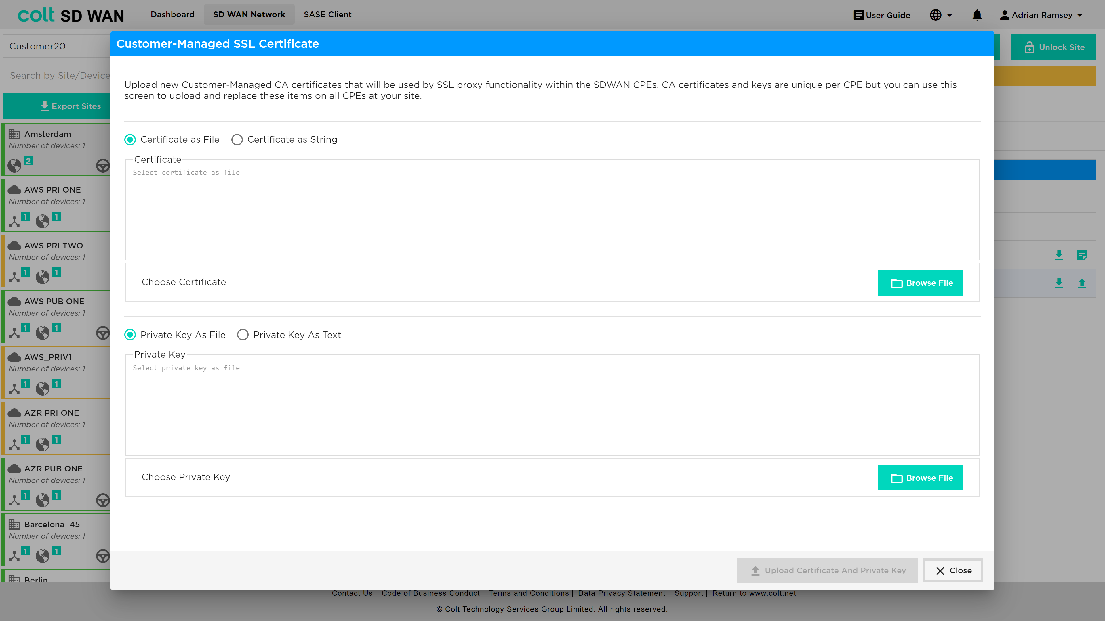Click the lower download arrow icon beside the upload arrow
This screenshot has height=621, width=1105.
coord(1059,283)
